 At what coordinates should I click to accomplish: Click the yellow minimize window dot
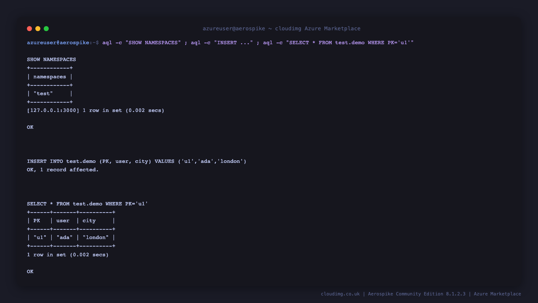(x=38, y=29)
